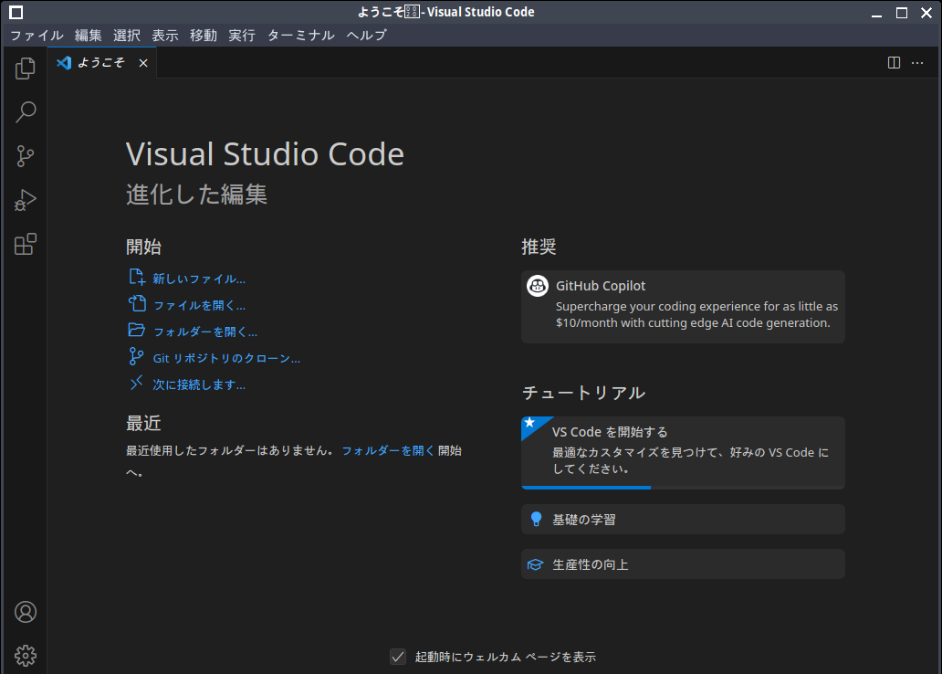Click フォルダーを開く link in 最近 section
Screen dimensions: 942x674
point(388,450)
